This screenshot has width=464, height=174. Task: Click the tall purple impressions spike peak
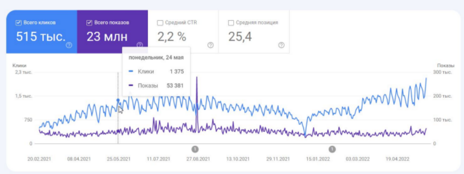click(197, 78)
